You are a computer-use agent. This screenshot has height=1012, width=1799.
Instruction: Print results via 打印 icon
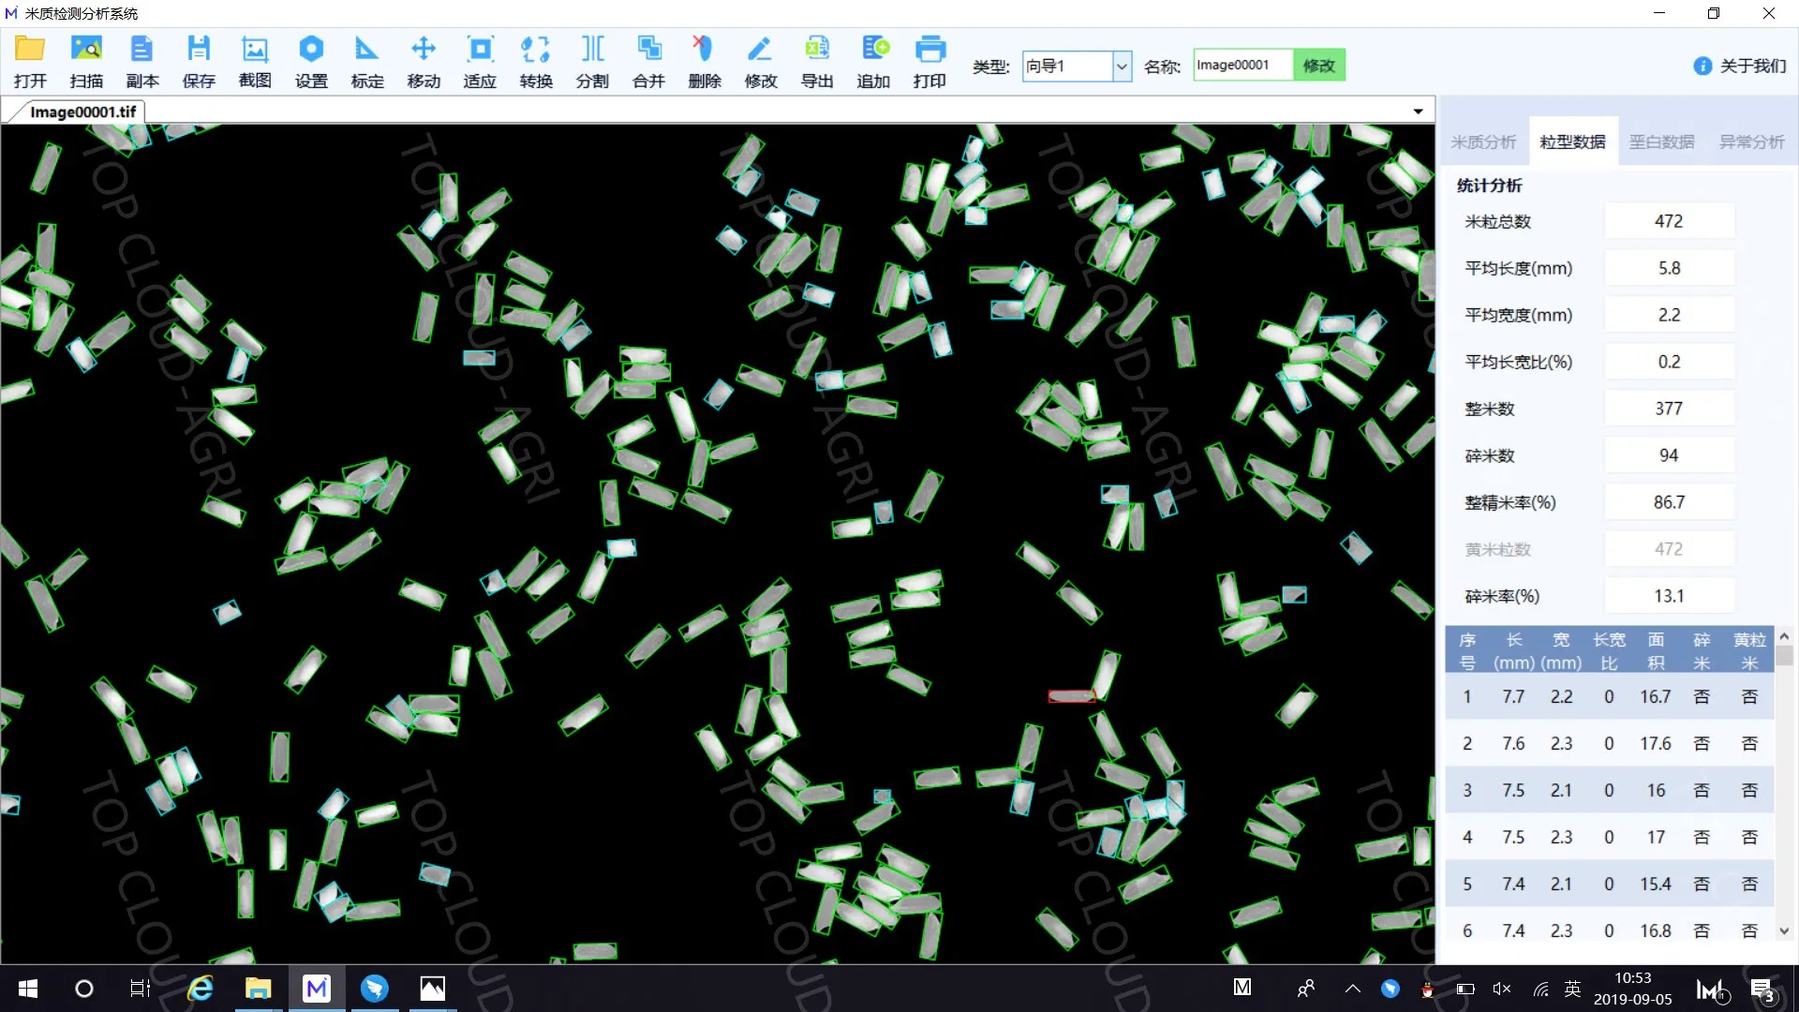click(x=929, y=62)
